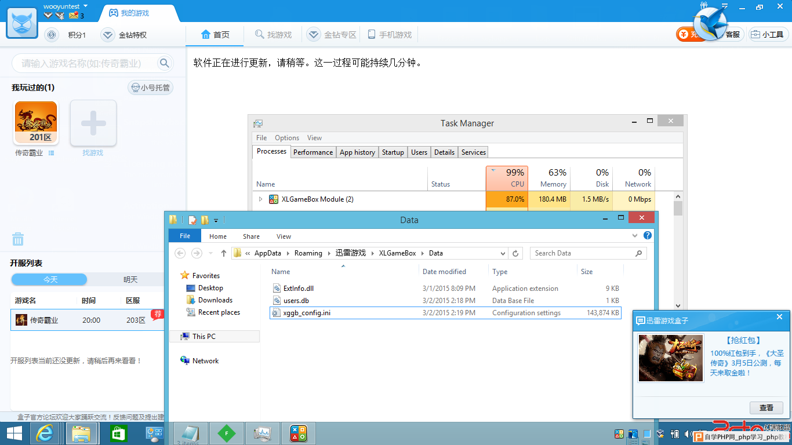Switch to Startup tab in Task Manager
Screen dimensions: 792x445
pyautogui.click(x=393, y=152)
